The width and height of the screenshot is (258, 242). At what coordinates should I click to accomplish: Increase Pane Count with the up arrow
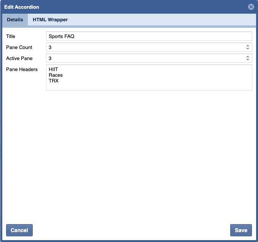click(248, 46)
